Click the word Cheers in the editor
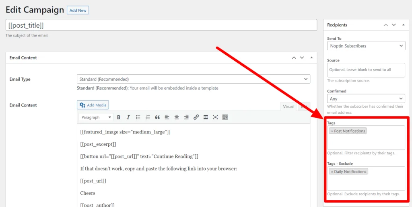The height and width of the screenshot is (207, 412). (88, 193)
